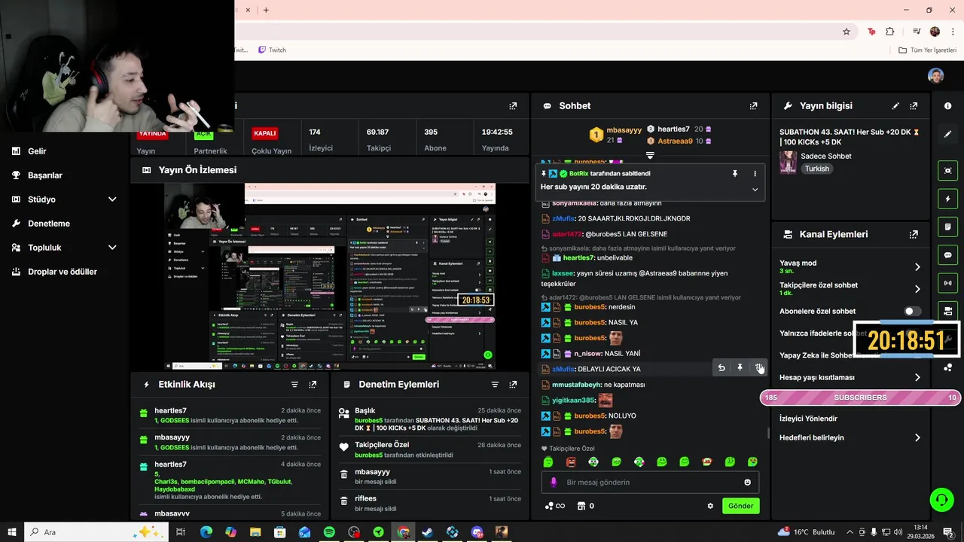Click the Ara taskbar search box

[96, 532]
